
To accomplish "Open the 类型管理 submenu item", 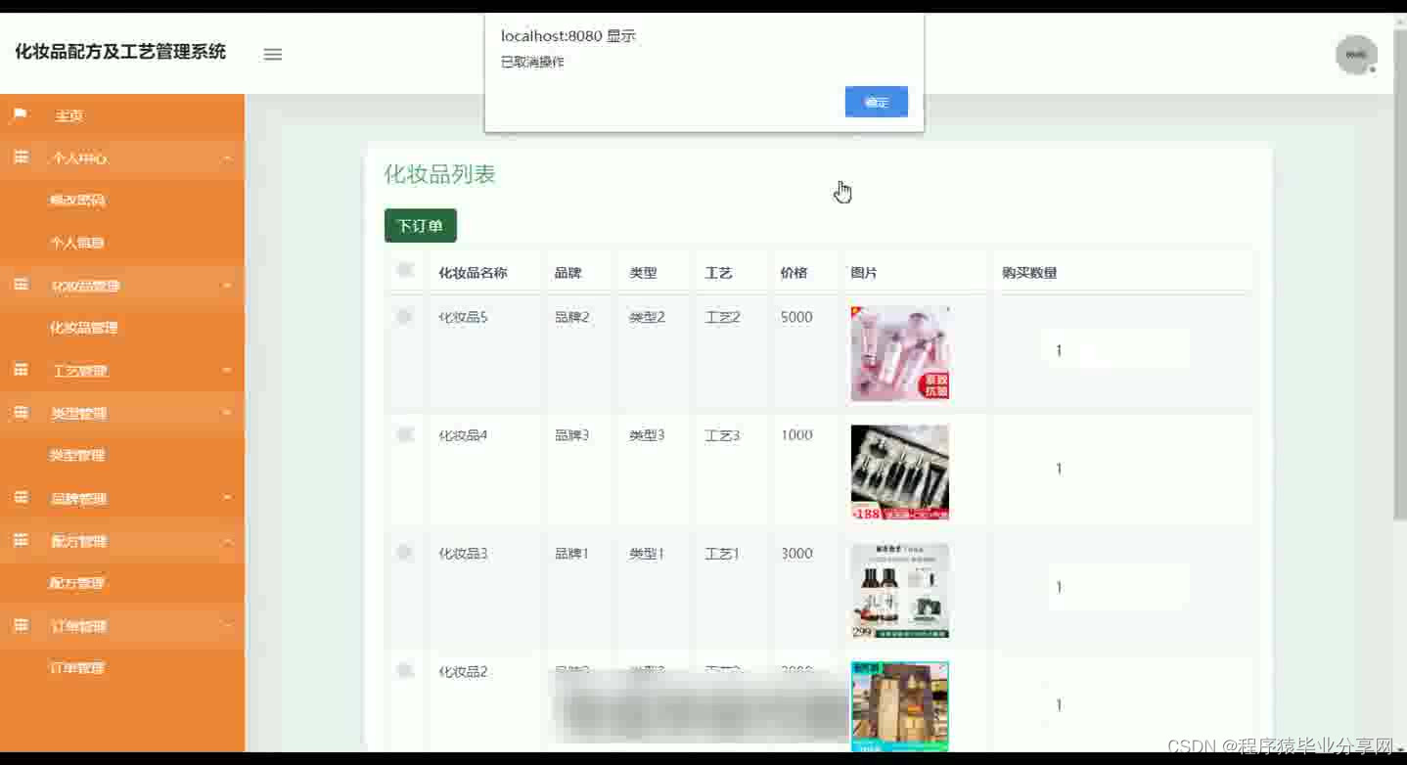I will coord(77,455).
